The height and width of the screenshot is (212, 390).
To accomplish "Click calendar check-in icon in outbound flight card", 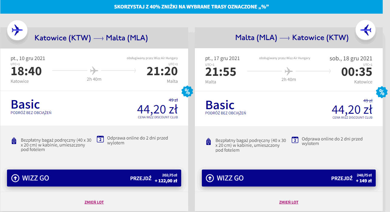I will pos(100,139).
